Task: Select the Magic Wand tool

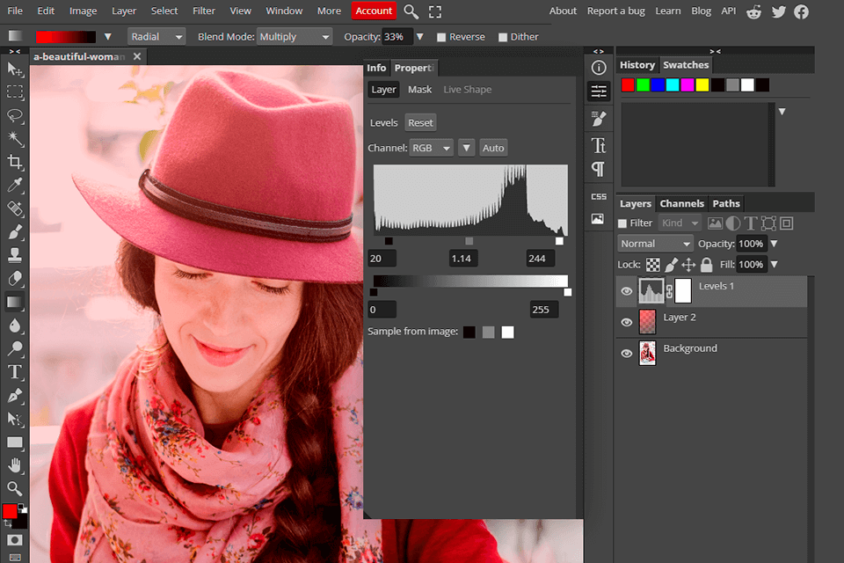Action: click(x=15, y=139)
